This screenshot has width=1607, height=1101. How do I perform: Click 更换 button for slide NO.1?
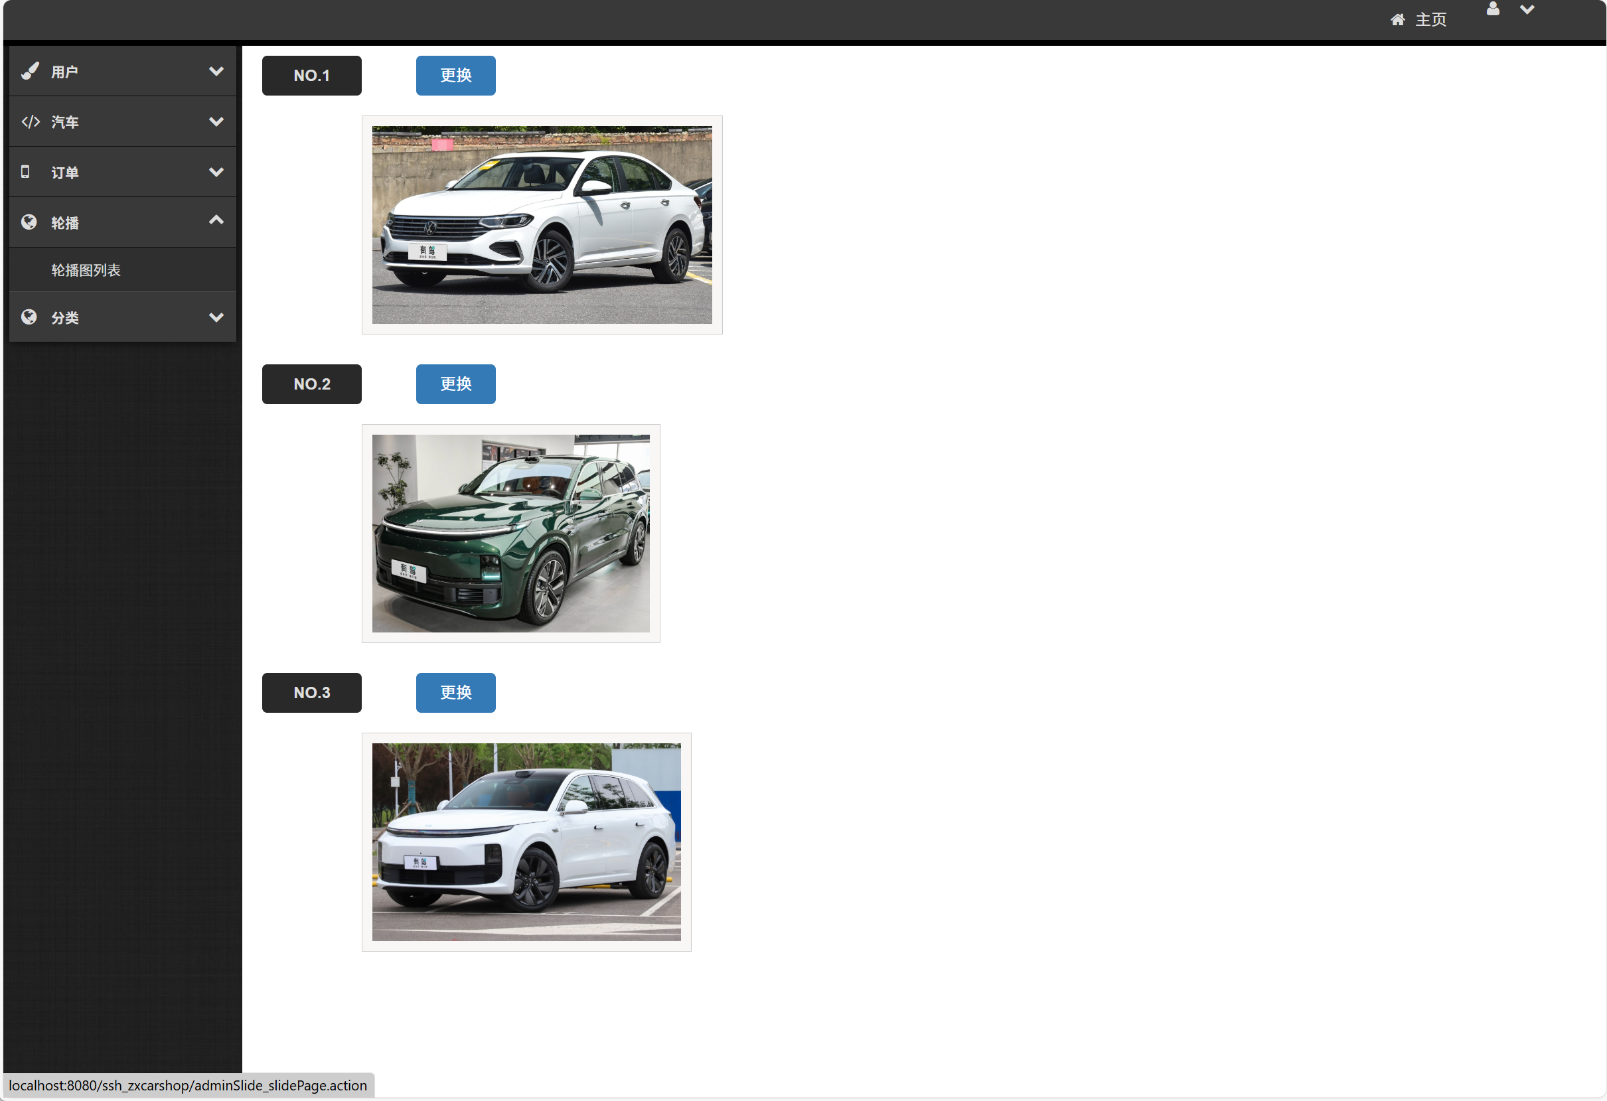coord(456,76)
